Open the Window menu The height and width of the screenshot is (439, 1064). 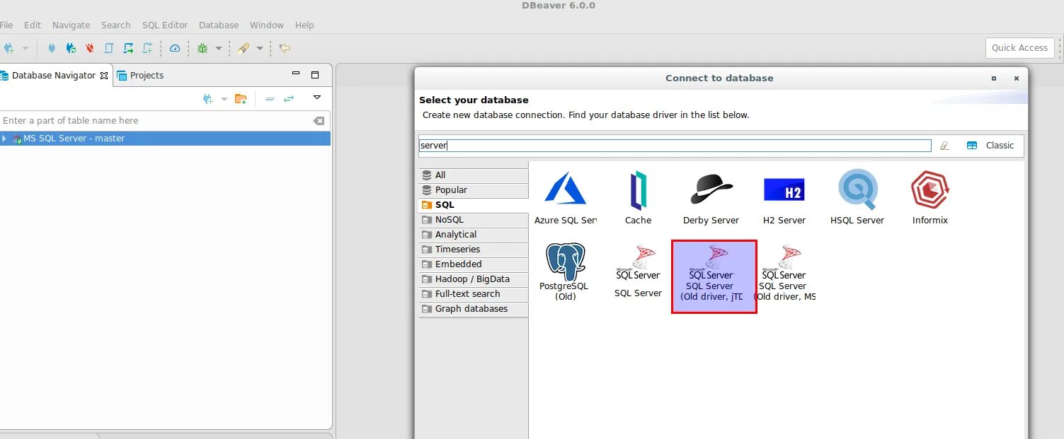[267, 25]
